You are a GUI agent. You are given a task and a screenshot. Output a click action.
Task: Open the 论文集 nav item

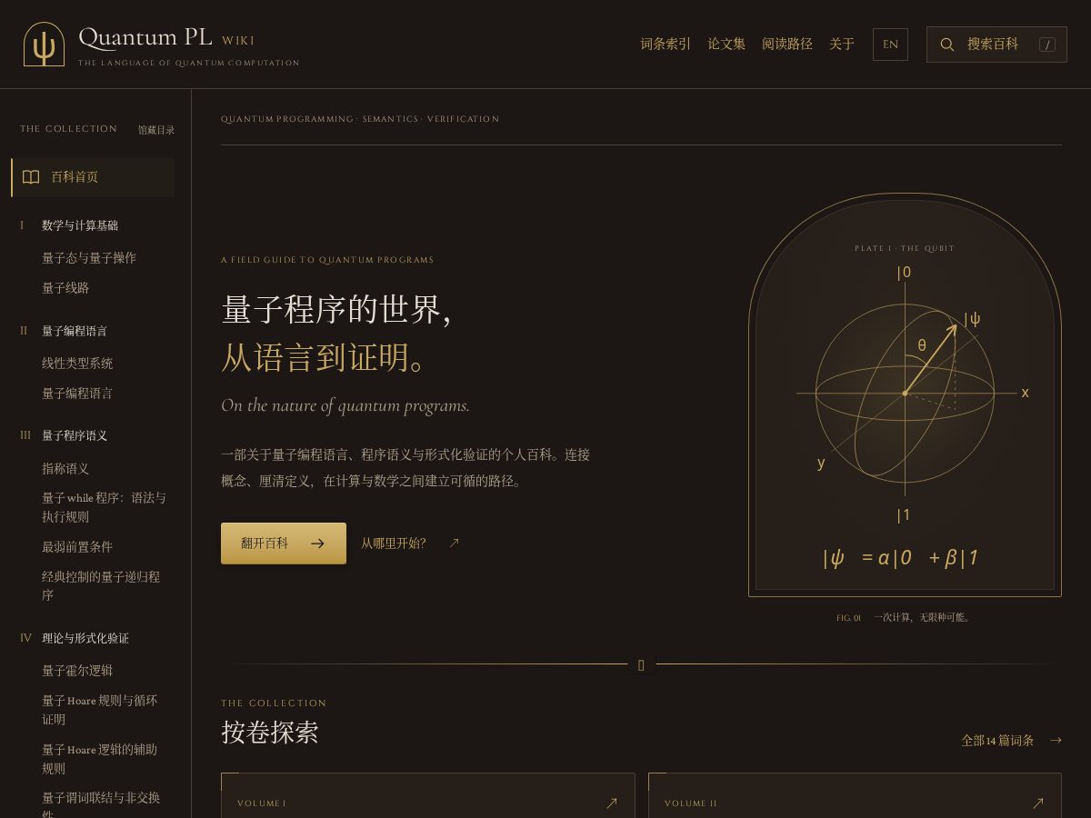(726, 44)
